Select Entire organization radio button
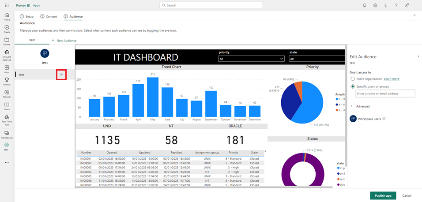422x202 pixels. (353, 79)
